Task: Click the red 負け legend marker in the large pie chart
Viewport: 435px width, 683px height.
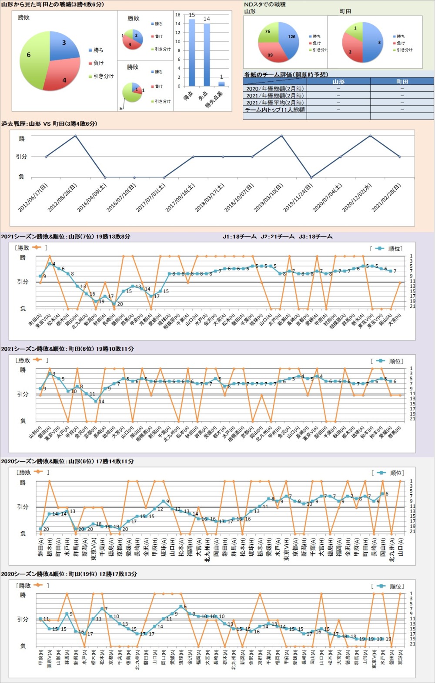Action: (90, 63)
